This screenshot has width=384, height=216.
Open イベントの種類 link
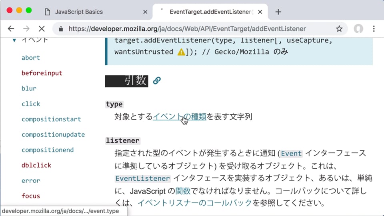[x=179, y=117]
